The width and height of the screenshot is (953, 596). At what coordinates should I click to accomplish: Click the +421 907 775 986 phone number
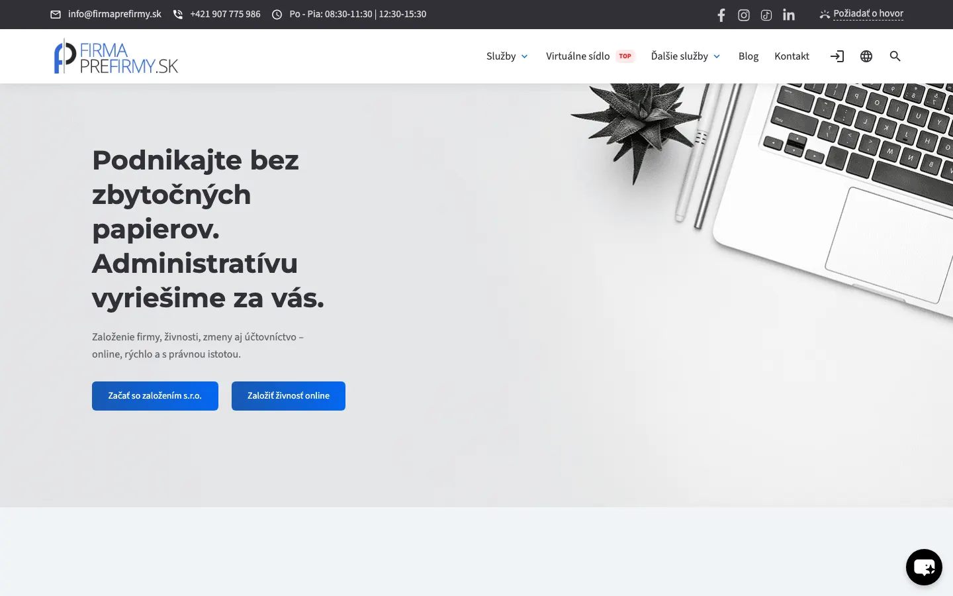click(x=225, y=14)
